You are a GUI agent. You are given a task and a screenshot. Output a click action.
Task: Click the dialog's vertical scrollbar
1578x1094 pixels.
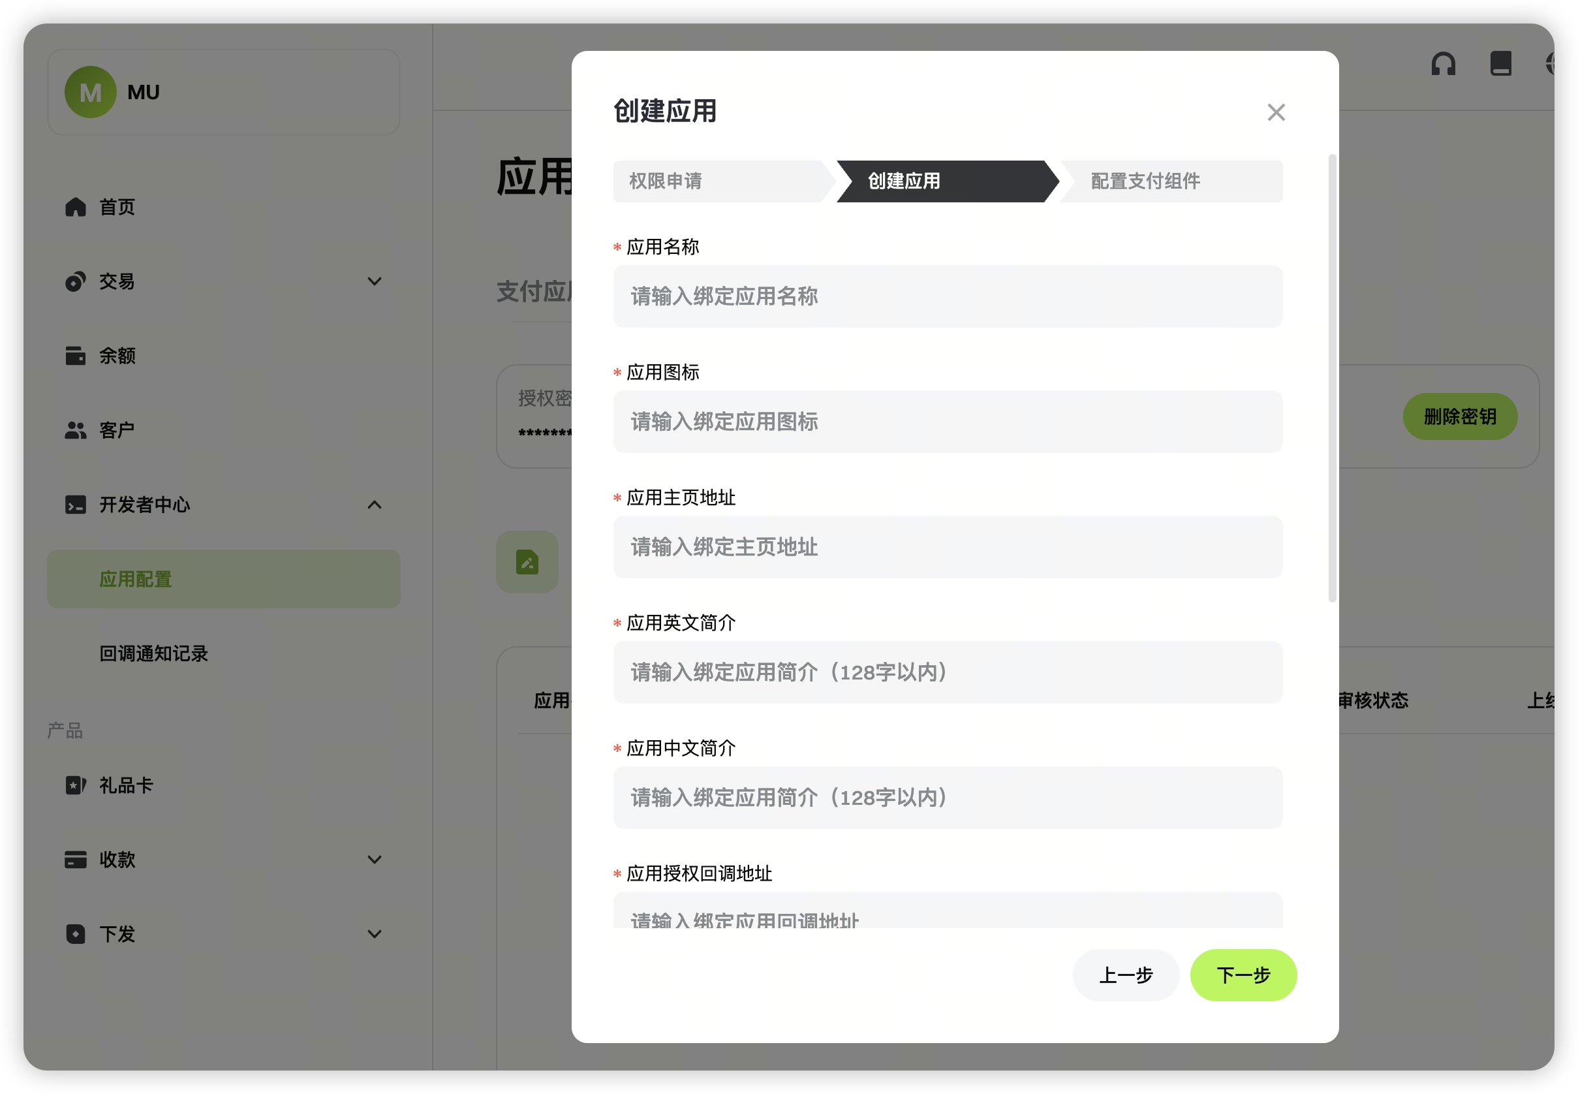pyautogui.click(x=1332, y=379)
